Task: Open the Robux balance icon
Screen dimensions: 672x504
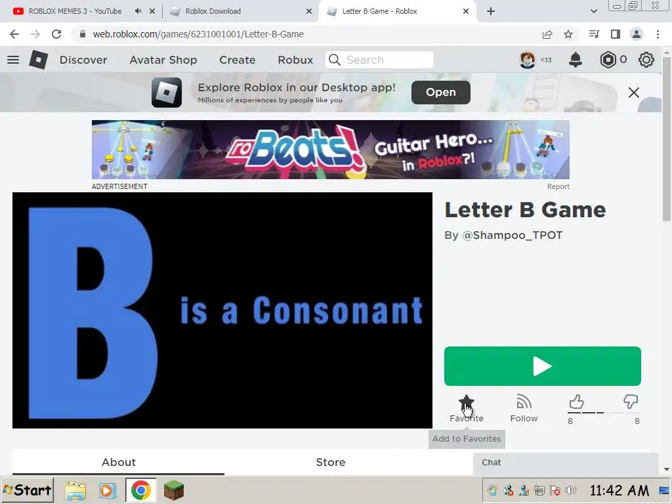Action: coord(607,60)
